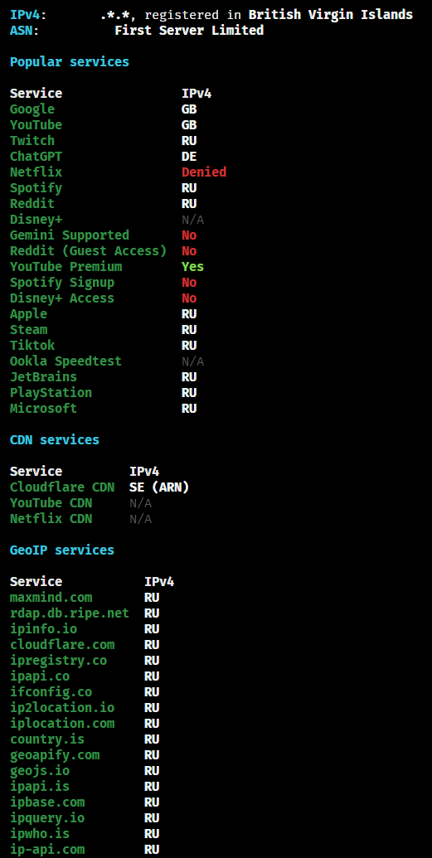The height and width of the screenshot is (858, 432).
Task: Click the ip-api.com entry
Action: pyautogui.click(x=47, y=850)
